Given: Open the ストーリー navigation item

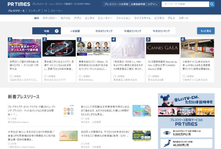Looking at the screenshot, I should click(x=57, y=11).
